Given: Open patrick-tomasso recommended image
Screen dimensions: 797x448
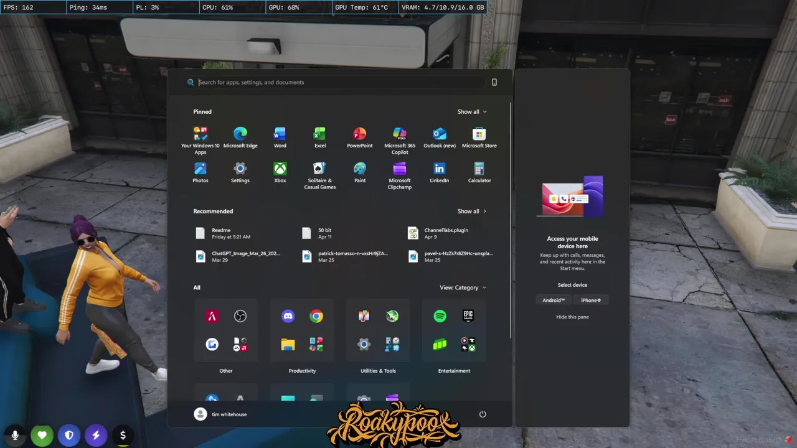Looking at the screenshot, I should coord(345,256).
